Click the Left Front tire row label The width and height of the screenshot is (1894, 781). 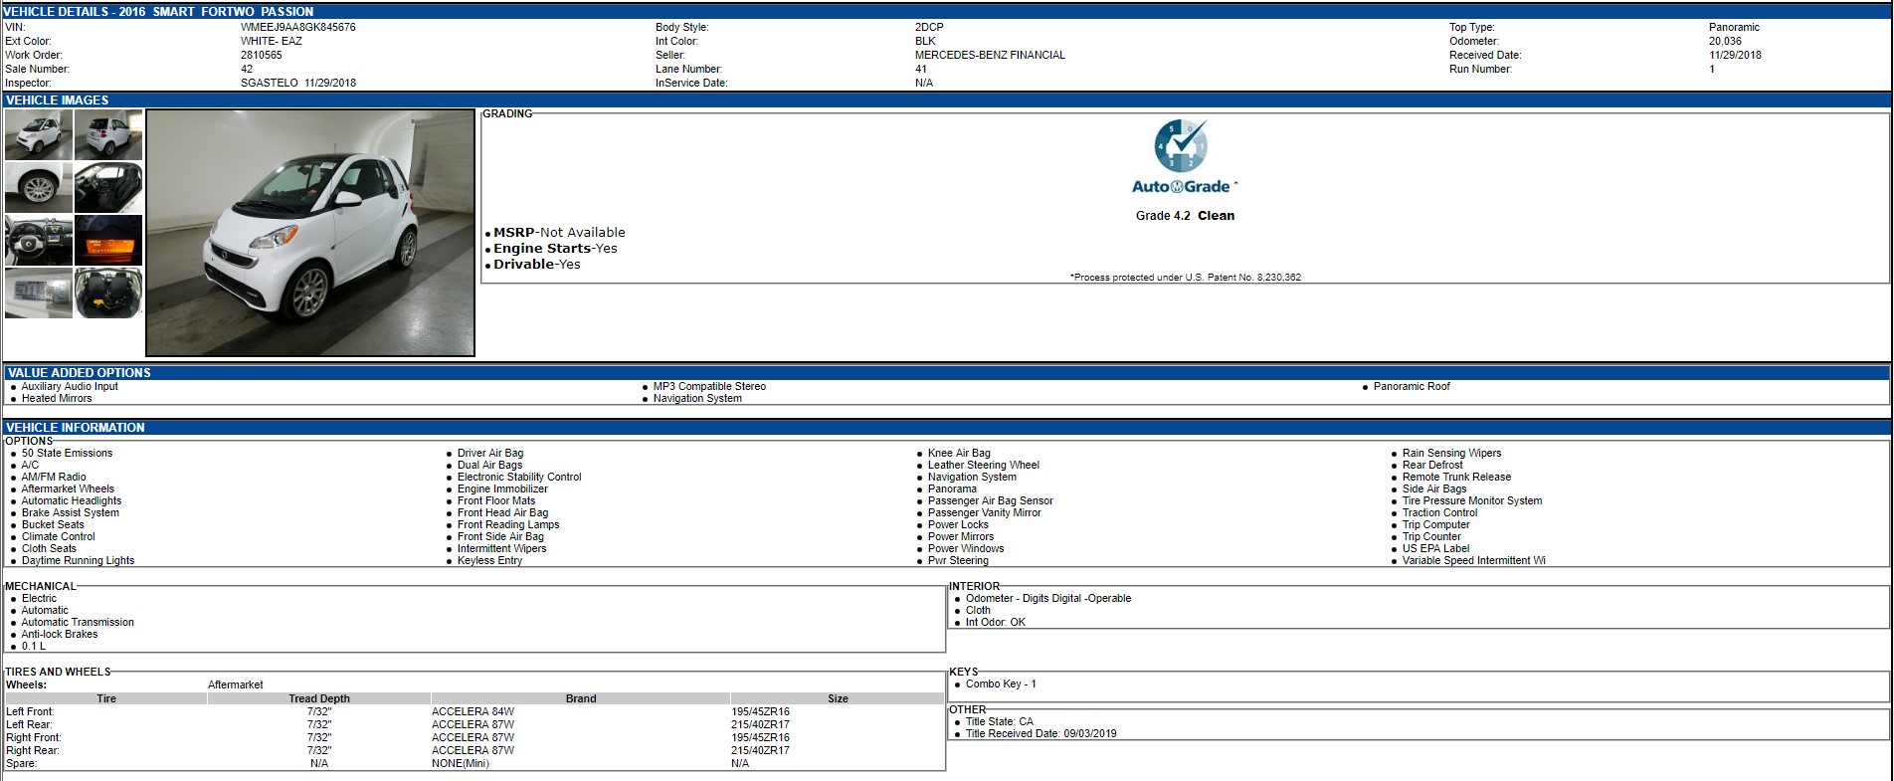[30, 711]
